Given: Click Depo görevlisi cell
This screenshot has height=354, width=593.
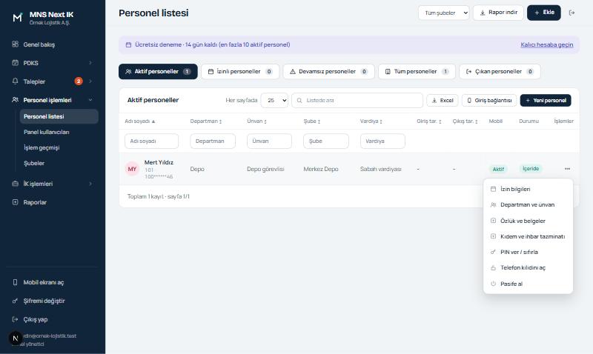Looking at the screenshot, I should tap(265, 169).
